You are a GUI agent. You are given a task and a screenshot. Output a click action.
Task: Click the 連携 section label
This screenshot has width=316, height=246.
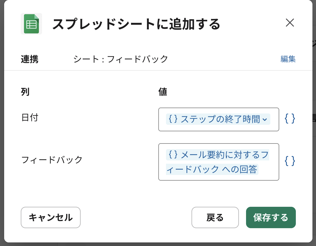point(29,59)
